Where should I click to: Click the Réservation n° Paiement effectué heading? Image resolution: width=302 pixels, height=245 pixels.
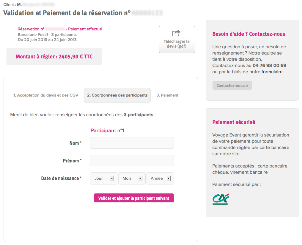click(x=60, y=29)
